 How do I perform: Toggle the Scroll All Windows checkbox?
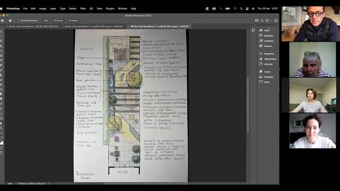pos(18,21)
